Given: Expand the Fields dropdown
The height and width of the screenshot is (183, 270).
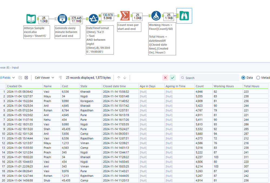Looking at the screenshot, I should pos(8,78).
